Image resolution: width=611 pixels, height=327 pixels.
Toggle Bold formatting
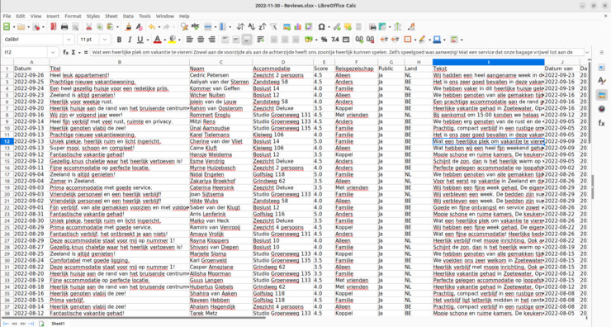click(x=119, y=40)
